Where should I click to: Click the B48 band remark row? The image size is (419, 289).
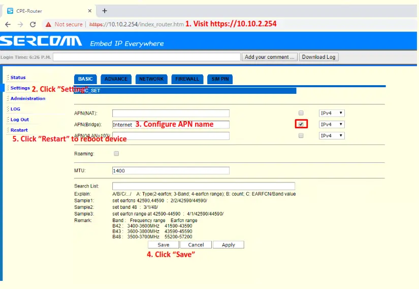pos(152,237)
